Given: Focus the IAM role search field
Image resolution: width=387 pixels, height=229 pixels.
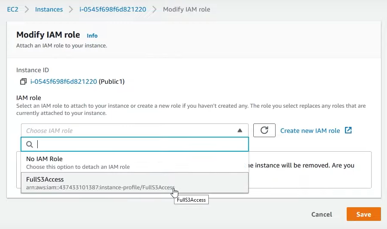Looking at the screenshot, I should (135, 144).
